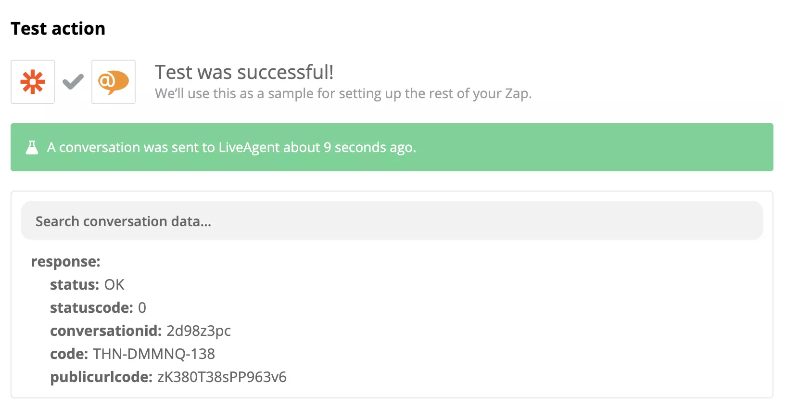The width and height of the screenshot is (785, 409).
Task: Click the Zapier orange asterisk app icon
Action: tap(32, 82)
